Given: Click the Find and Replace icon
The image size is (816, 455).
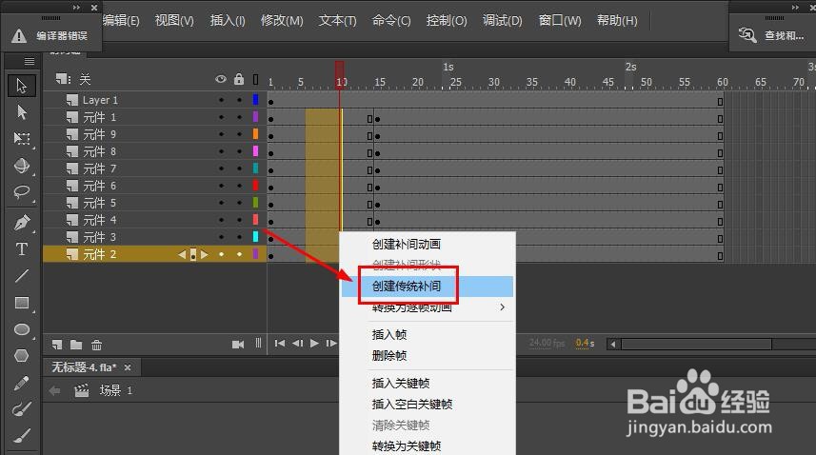Looking at the screenshot, I should [747, 35].
